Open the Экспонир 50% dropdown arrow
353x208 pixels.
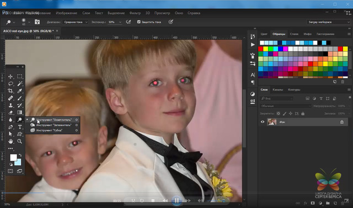pos(120,22)
